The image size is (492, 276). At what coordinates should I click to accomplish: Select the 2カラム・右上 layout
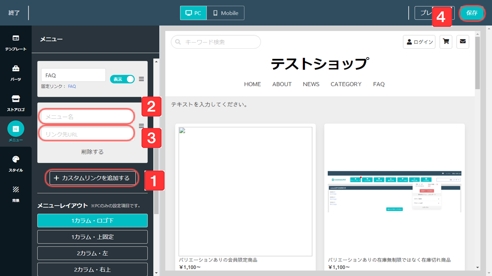(92, 269)
